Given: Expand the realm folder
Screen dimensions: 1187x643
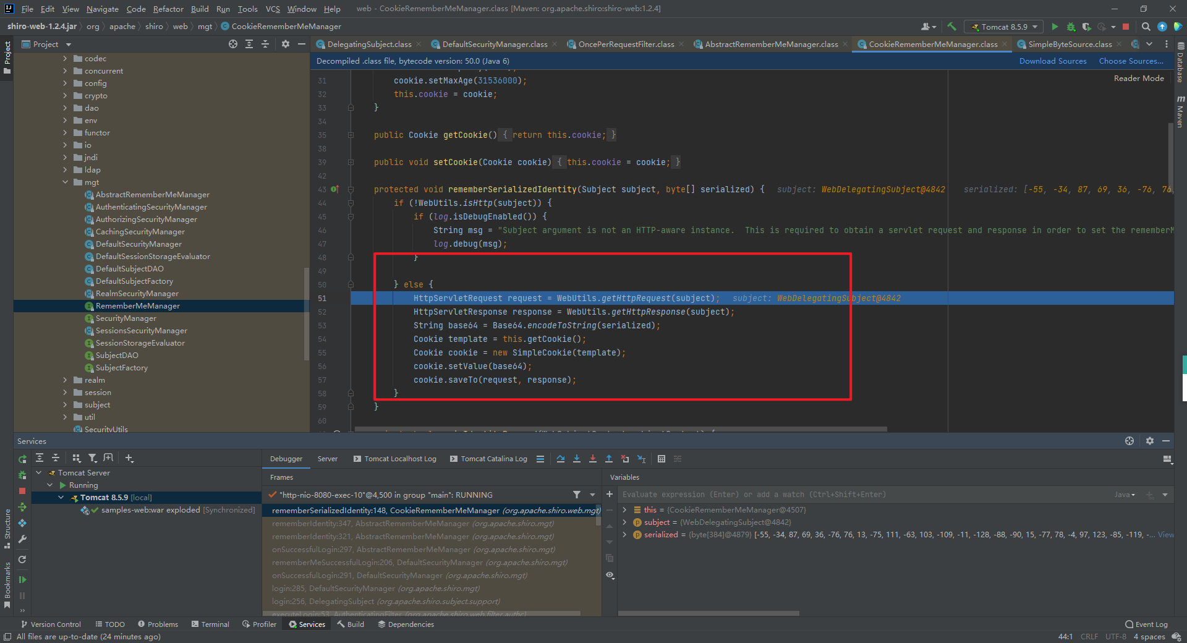Looking at the screenshot, I should point(65,380).
